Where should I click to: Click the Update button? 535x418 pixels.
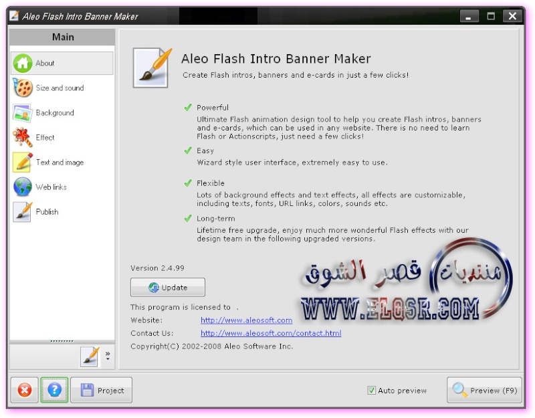(x=168, y=288)
